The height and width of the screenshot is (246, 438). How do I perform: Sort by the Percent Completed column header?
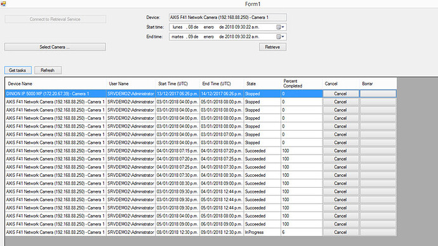[x=302, y=84]
